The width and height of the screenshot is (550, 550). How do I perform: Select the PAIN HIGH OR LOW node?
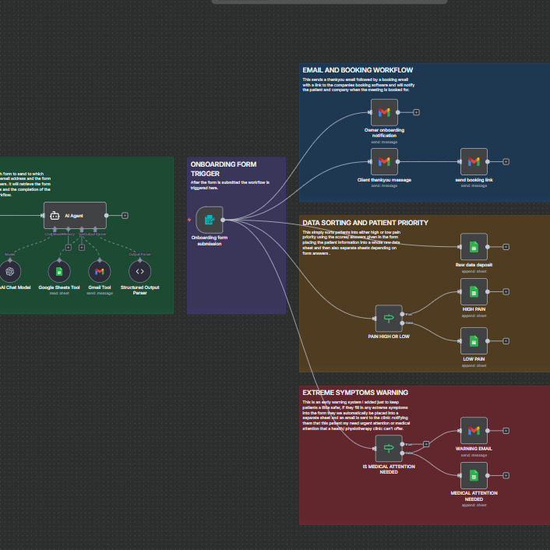[x=388, y=318]
